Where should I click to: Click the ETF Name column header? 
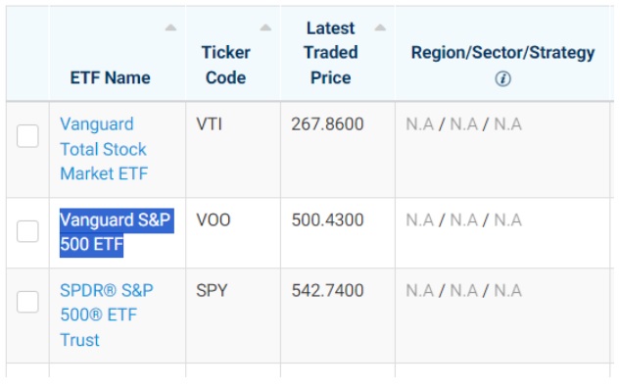111,77
